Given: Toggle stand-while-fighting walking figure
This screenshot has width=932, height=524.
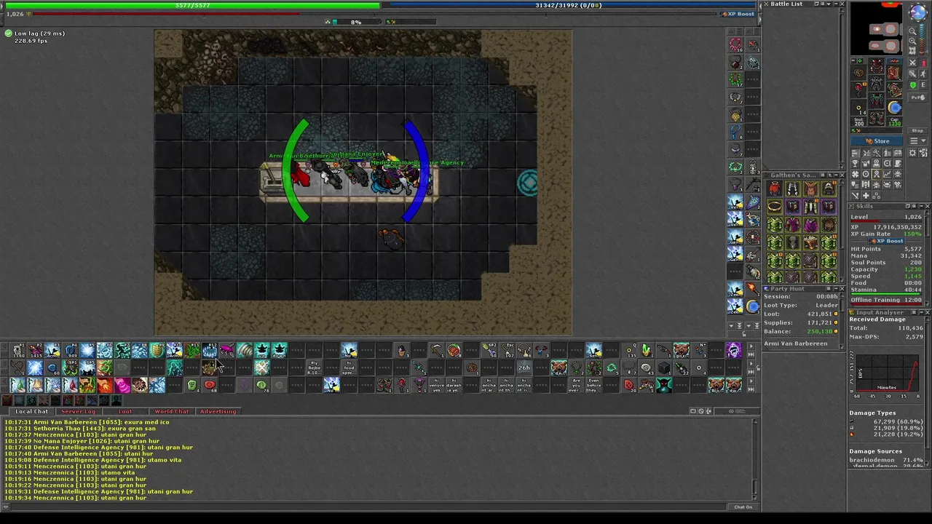Looking at the screenshot, I should [x=924, y=74].
